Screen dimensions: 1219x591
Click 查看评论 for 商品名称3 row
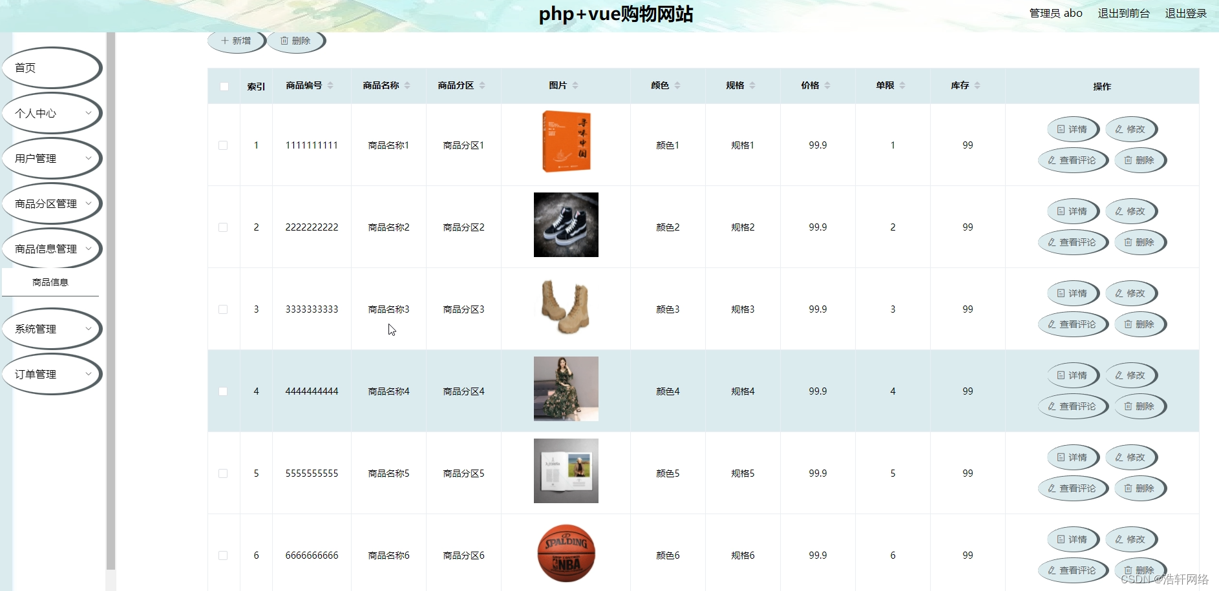click(x=1073, y=324)
